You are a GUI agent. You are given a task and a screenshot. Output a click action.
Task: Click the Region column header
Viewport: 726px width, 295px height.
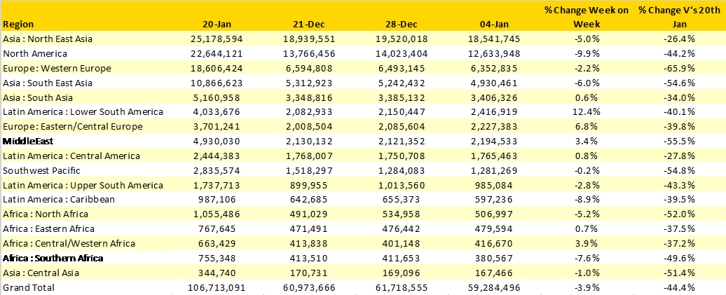tap(19, 25)
